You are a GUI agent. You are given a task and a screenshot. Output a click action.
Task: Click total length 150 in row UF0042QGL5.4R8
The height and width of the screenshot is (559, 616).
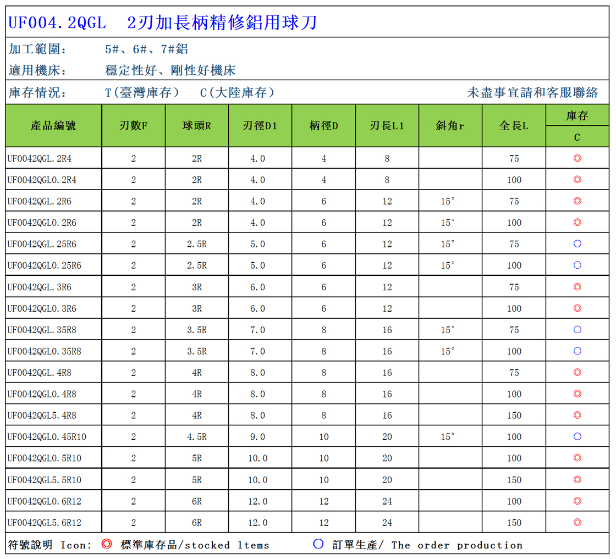[x=514, y=416]
